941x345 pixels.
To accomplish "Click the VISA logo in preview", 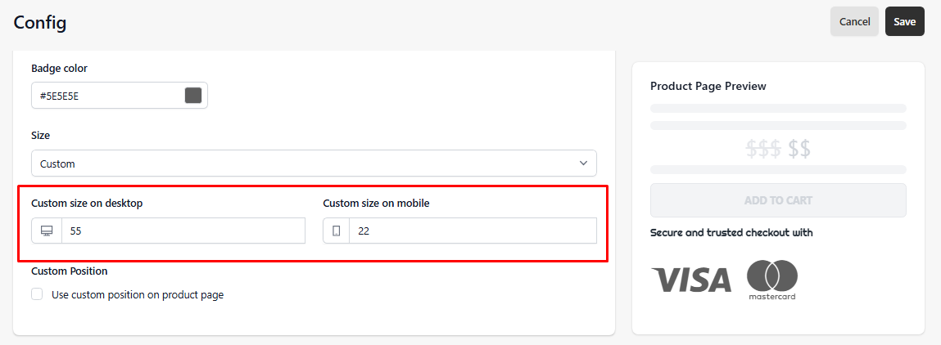I will pyautogui.click(x=690, y=280).
